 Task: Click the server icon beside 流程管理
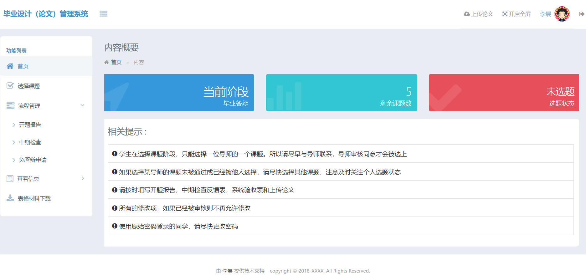pyautogui.click(x=10, y=105)
